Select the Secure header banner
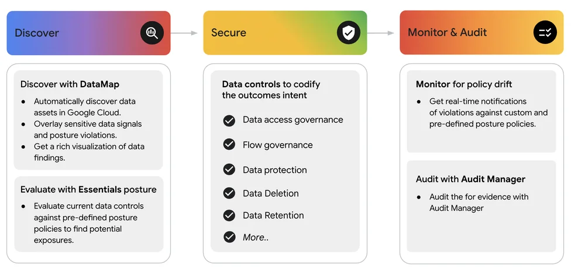Image resolution: width=585 pixels, height=274 pixels. pos(285,33)
